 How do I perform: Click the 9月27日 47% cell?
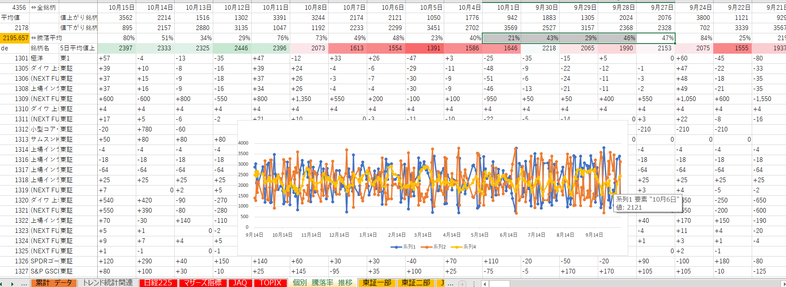[656, 38]
